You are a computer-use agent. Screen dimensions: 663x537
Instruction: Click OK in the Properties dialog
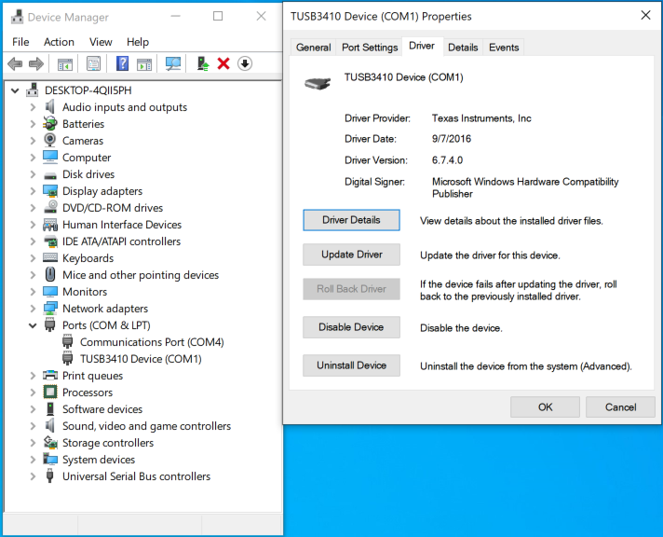(545, 407)
